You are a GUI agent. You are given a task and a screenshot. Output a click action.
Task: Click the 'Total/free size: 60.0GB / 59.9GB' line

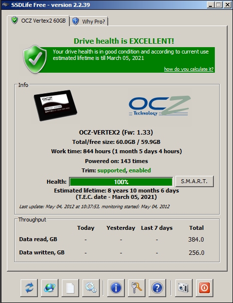(116, 142)
